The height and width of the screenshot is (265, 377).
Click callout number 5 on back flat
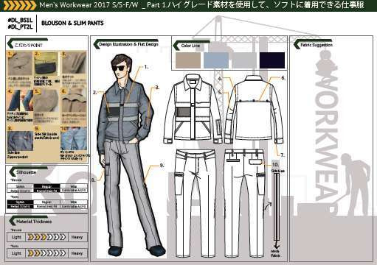pyautogui.click(x=220, y=93)
